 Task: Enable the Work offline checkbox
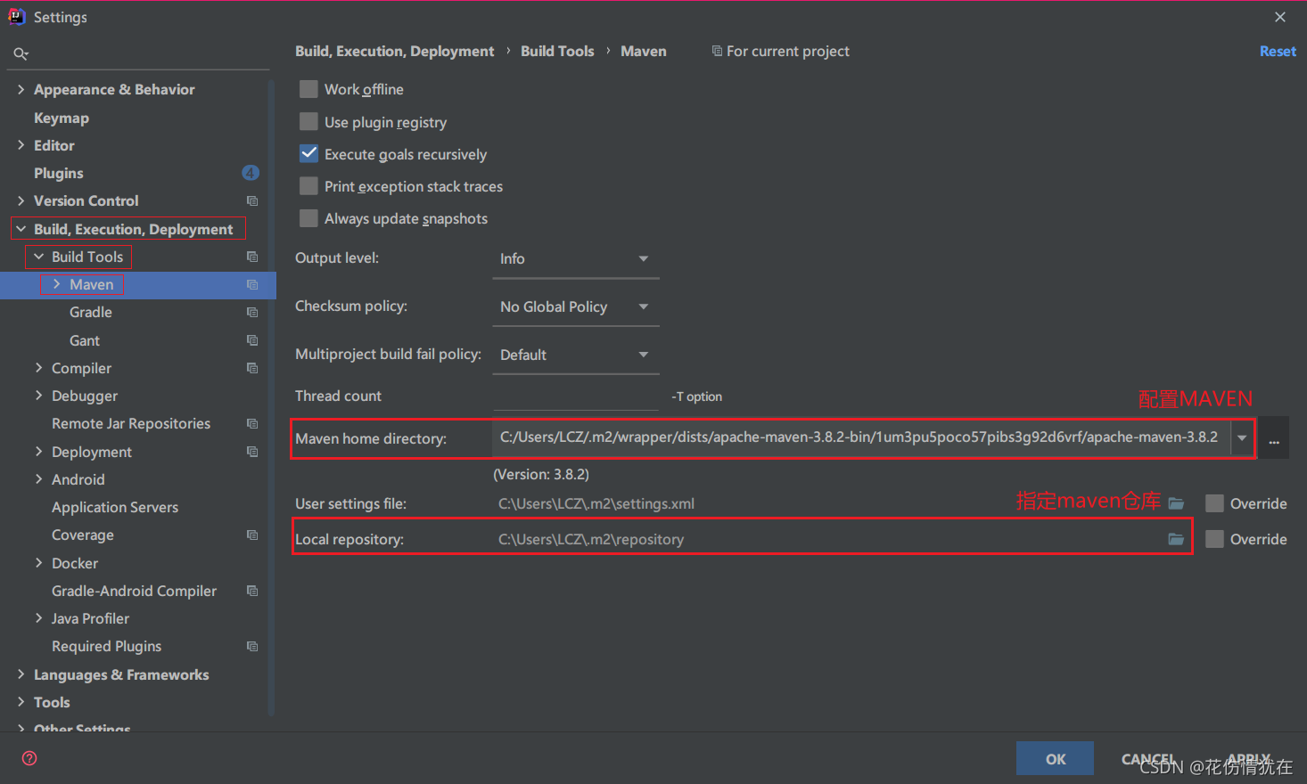(308, 89)
